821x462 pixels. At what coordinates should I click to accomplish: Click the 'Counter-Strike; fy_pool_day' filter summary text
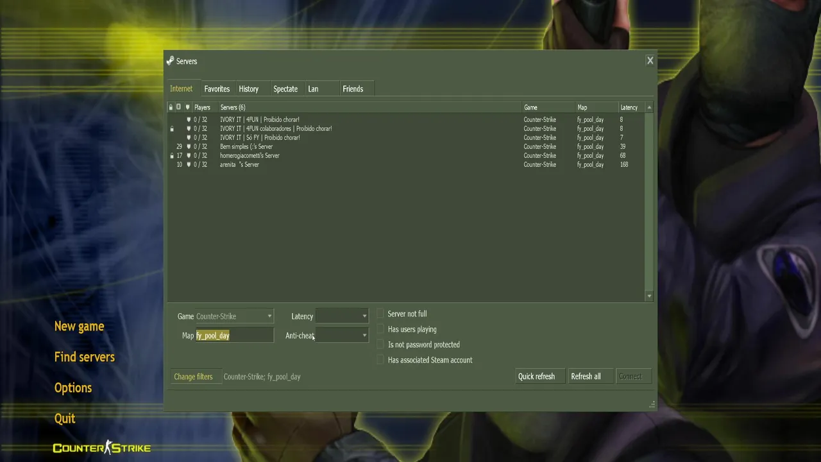(262, 377)
